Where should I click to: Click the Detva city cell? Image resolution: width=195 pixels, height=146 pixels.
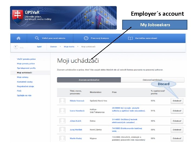(x=93, y=121)
